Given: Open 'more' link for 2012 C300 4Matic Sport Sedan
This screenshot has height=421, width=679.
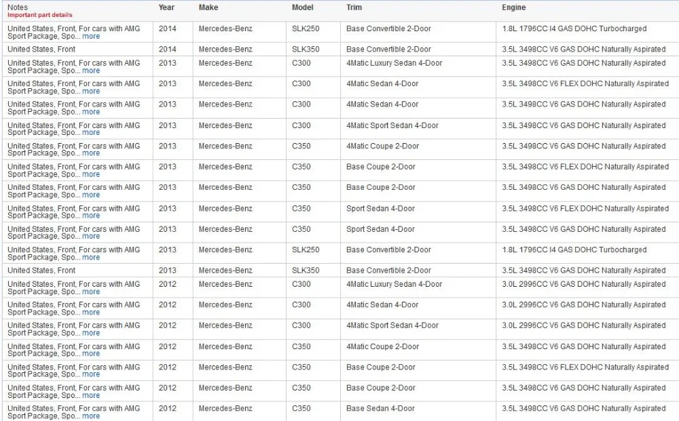Looking at the screenshot, I should click(91, 334).
